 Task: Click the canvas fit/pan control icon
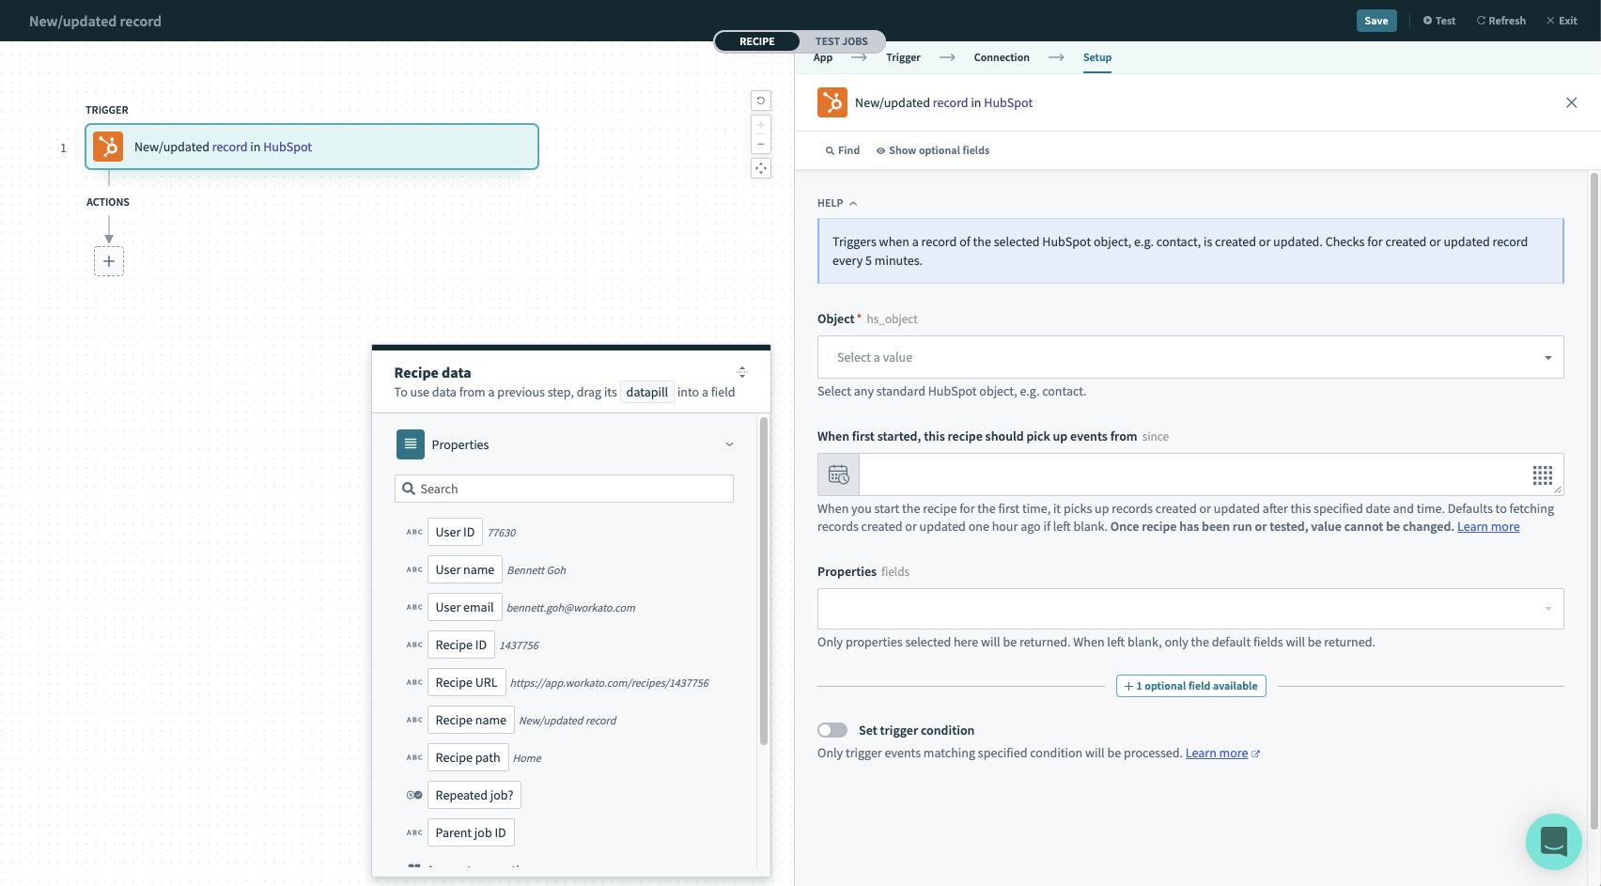(760, 167)
